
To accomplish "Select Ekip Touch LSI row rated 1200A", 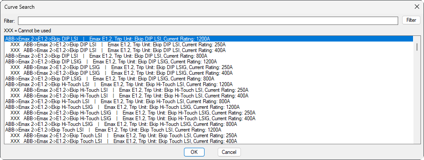I will (209, 129).
